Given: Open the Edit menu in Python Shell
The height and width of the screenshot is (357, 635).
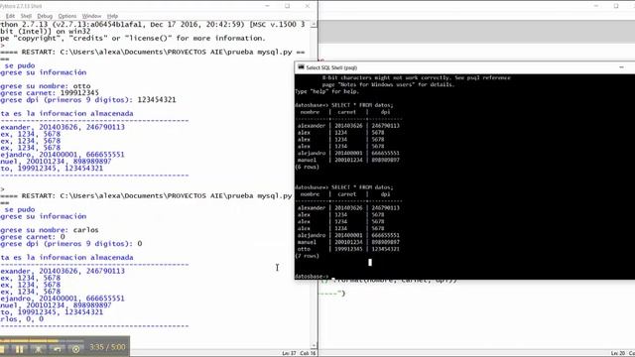Looking at the screenshot, I should tap(10, 16).
